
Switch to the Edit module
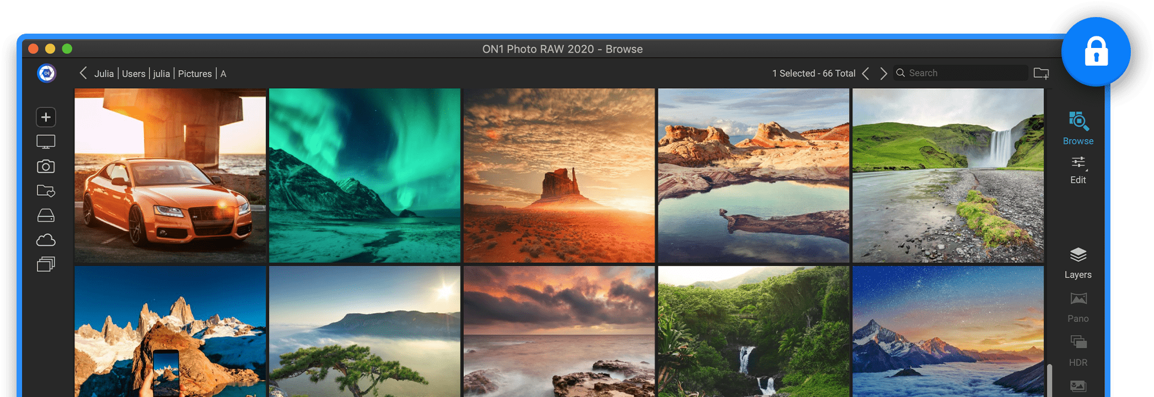tap(1078, 170)
